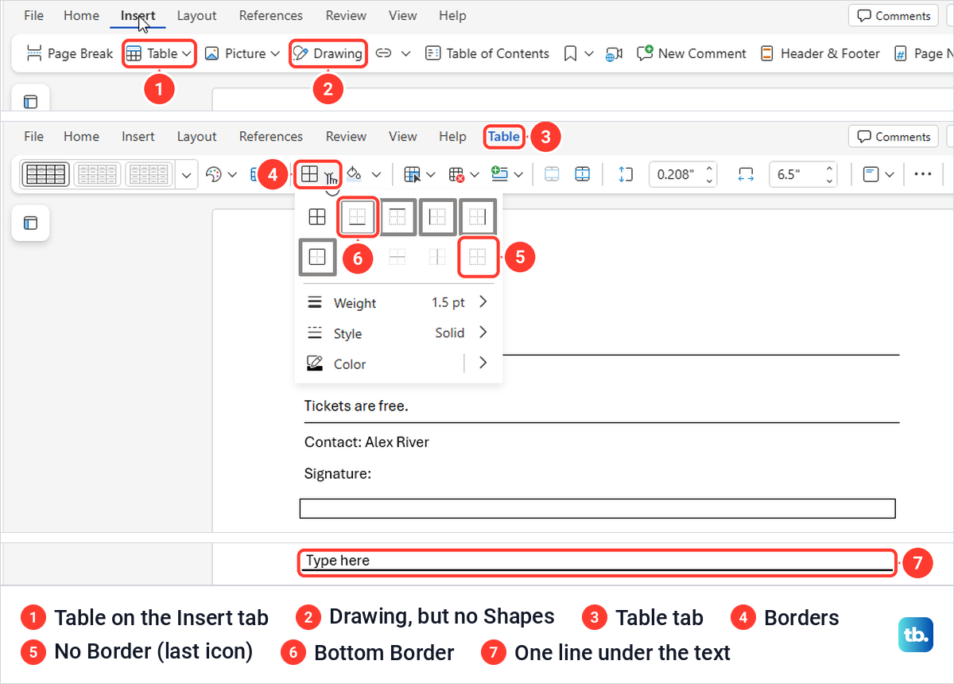Select Right Border in the Borders dropdown
The image size is (954, 684).
(x=477, y=217)
